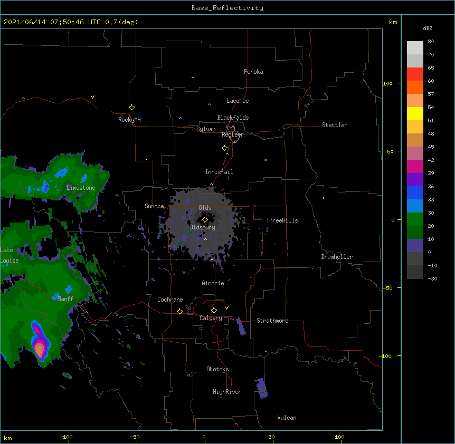The image size is (455, 444).
Task: Click the intense storm core southwest of Banff
Action: click(x=39, y=348)
